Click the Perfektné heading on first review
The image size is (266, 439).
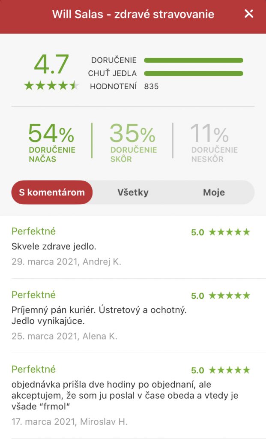33,232
